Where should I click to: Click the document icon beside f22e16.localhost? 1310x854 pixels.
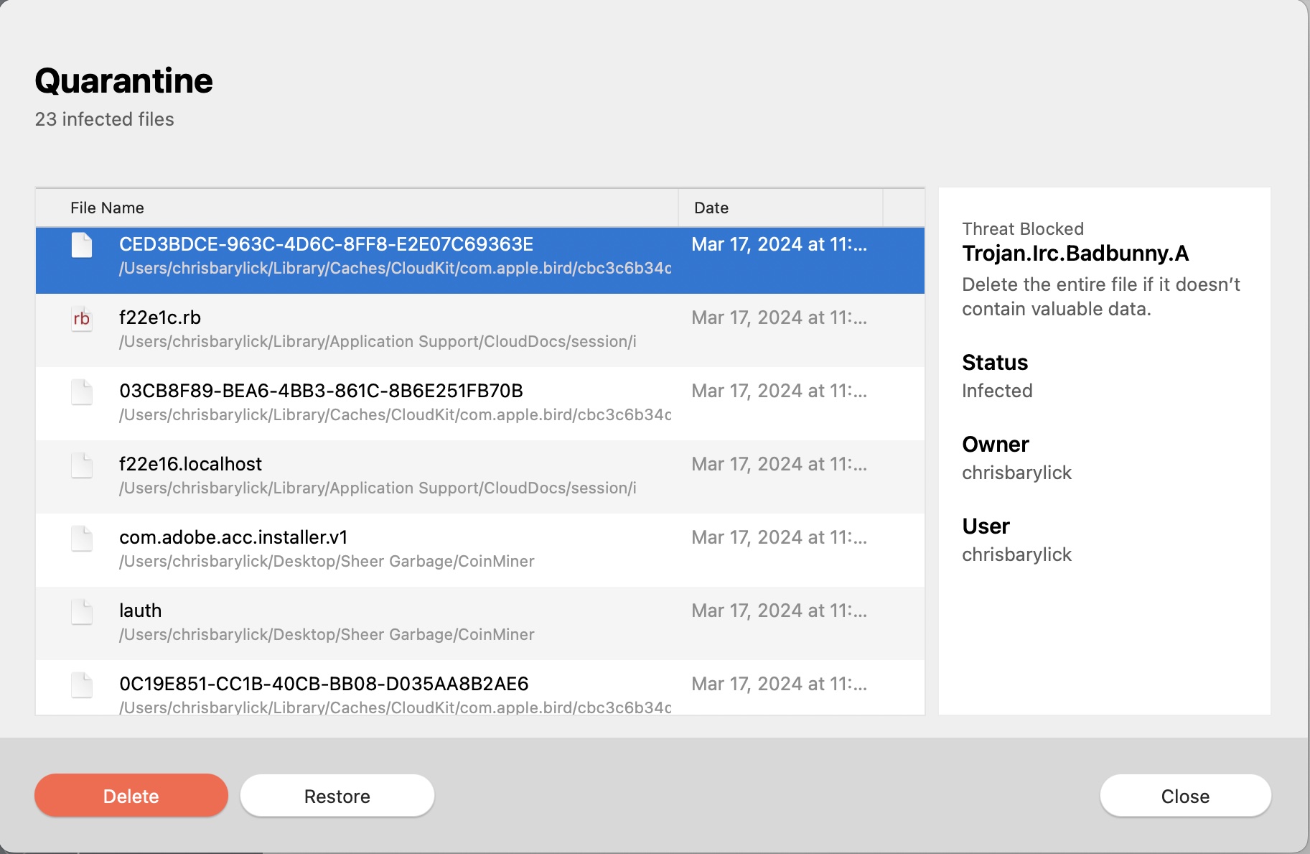tap(81, 465)
